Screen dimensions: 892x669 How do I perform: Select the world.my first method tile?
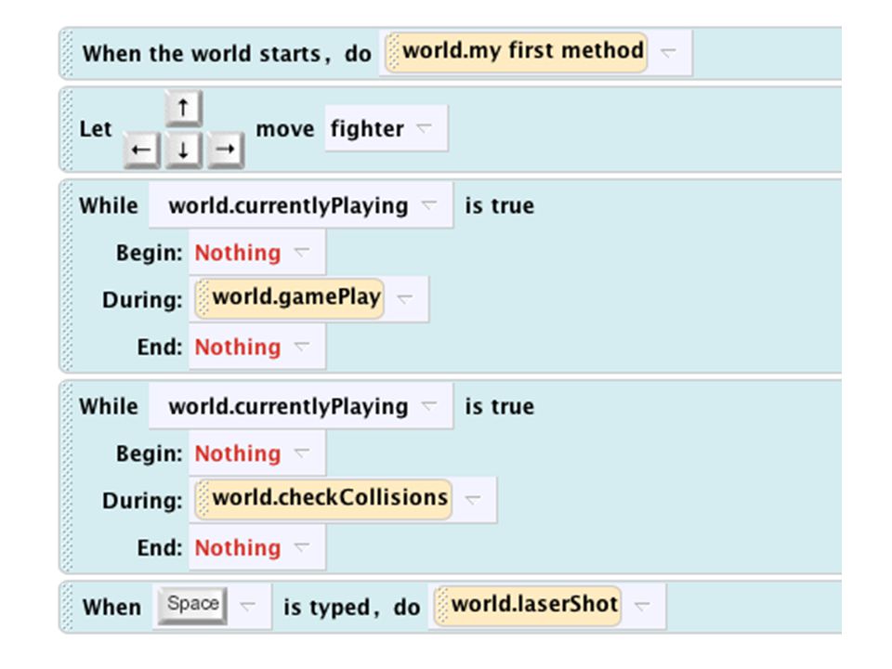coord(516,52)
